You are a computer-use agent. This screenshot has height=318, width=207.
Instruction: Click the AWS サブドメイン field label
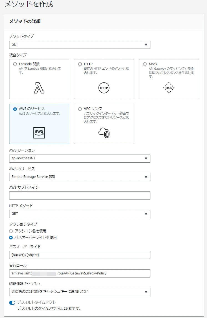pos(24,187)
